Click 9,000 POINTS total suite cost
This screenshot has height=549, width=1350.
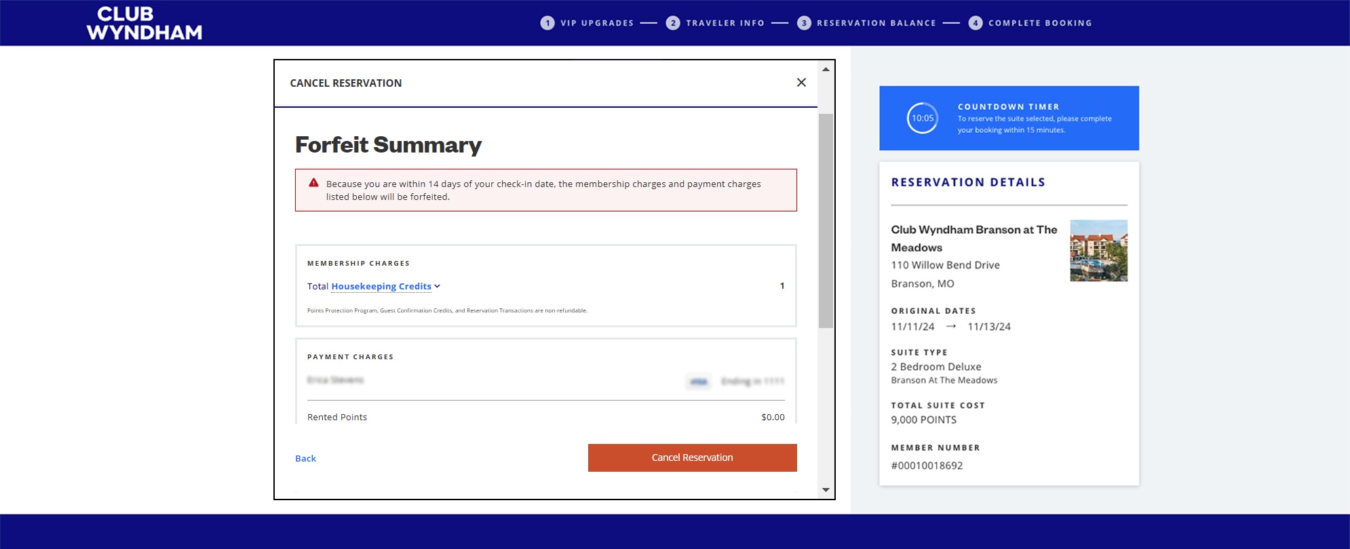pyautogui.click(x=924, y=420)
